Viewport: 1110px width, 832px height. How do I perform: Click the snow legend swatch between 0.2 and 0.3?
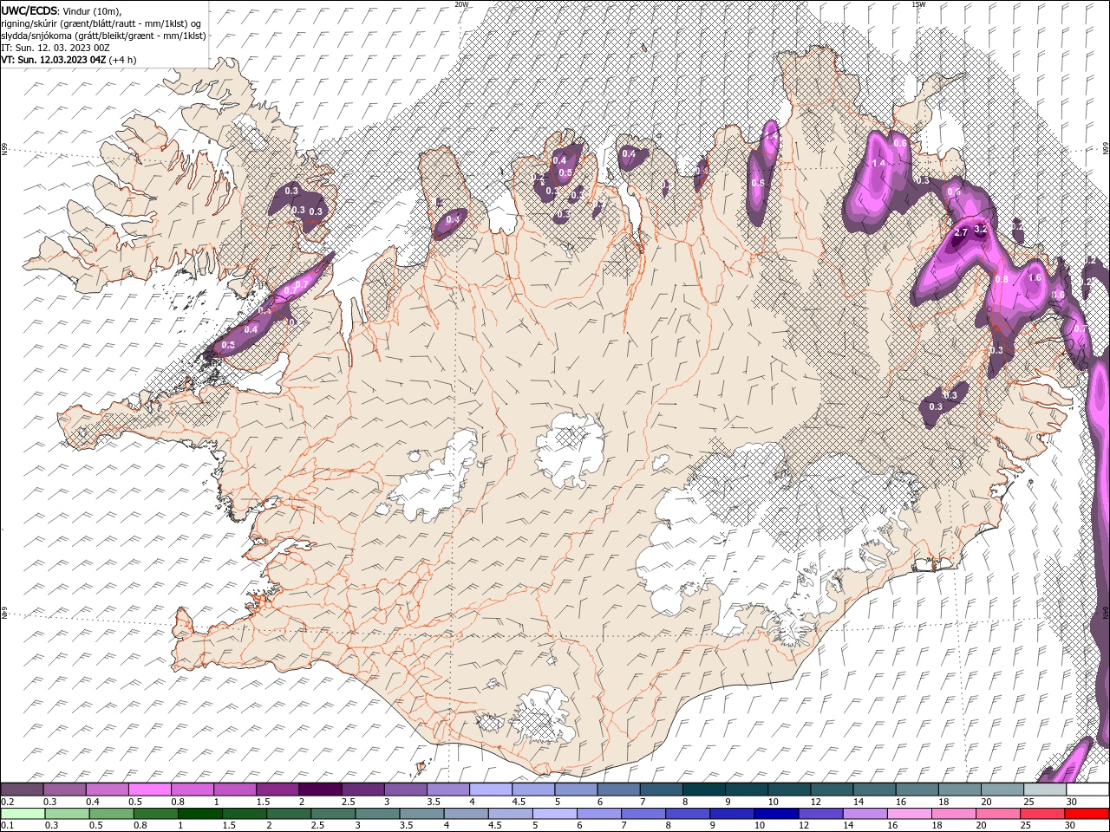click(22, 790)
